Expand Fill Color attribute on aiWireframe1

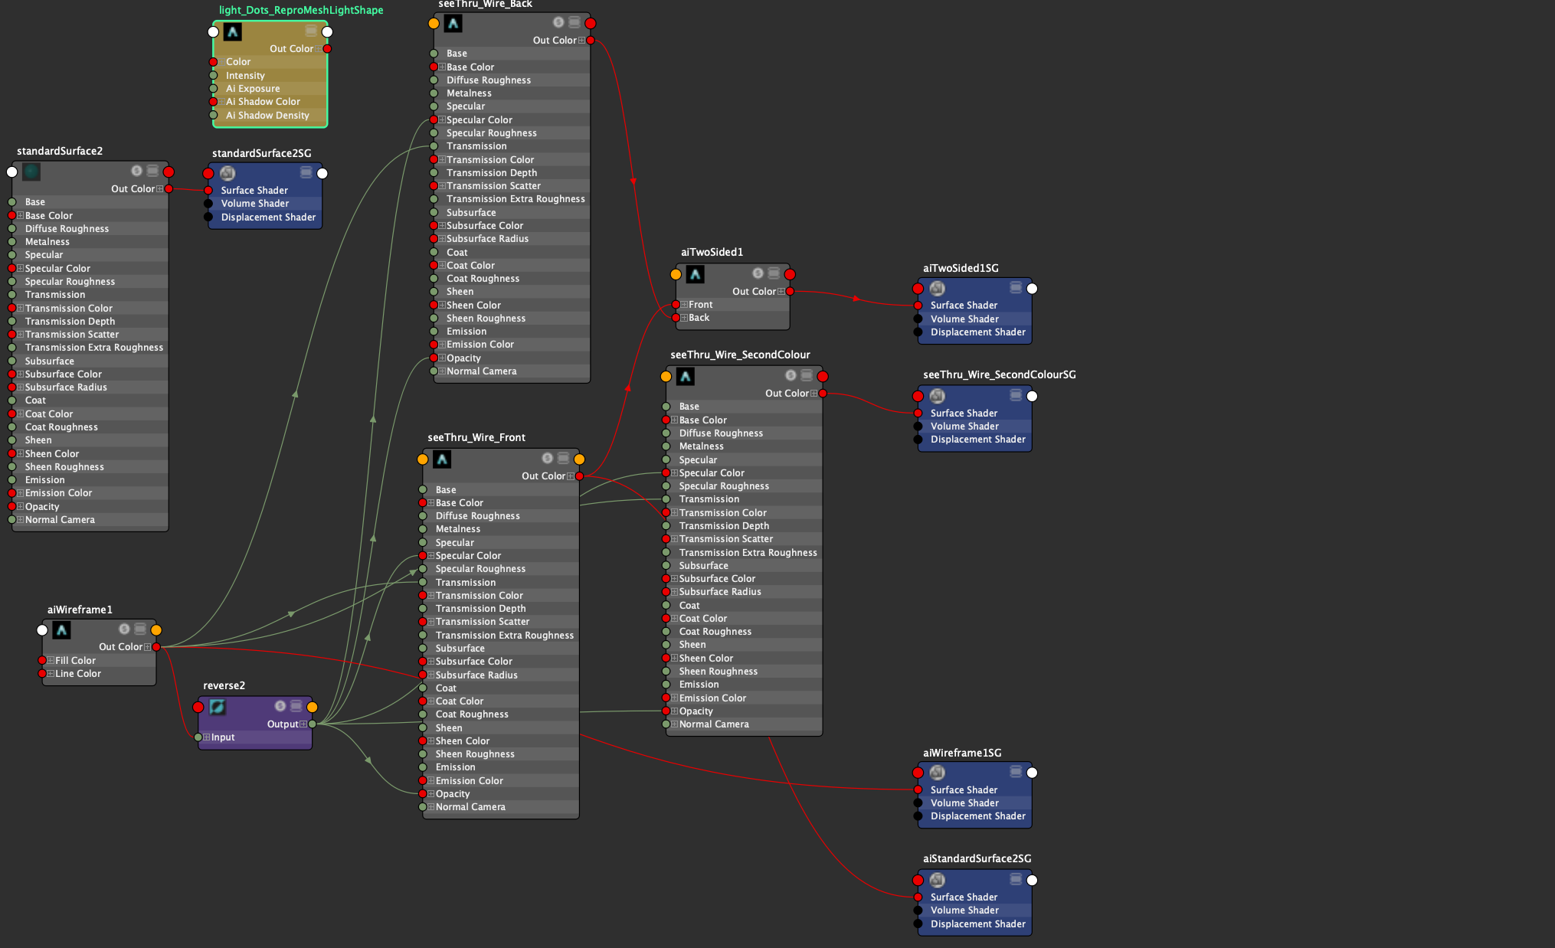point(51,660)
